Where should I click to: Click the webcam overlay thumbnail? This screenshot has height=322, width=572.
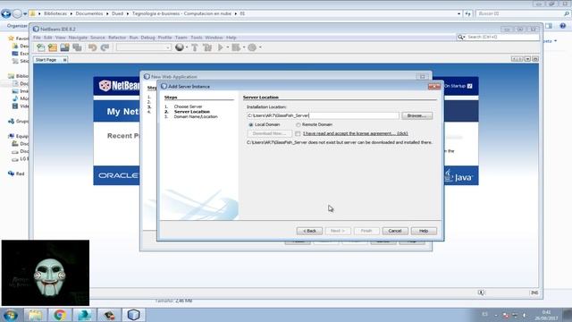[x=46, y=273]
